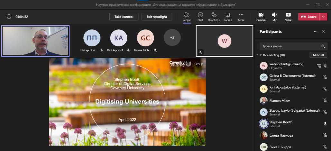Image resolution: width=331 pixels, height=151 pixels.
Task: Open participants panel more options ellipsis
Action: (316, 32)
